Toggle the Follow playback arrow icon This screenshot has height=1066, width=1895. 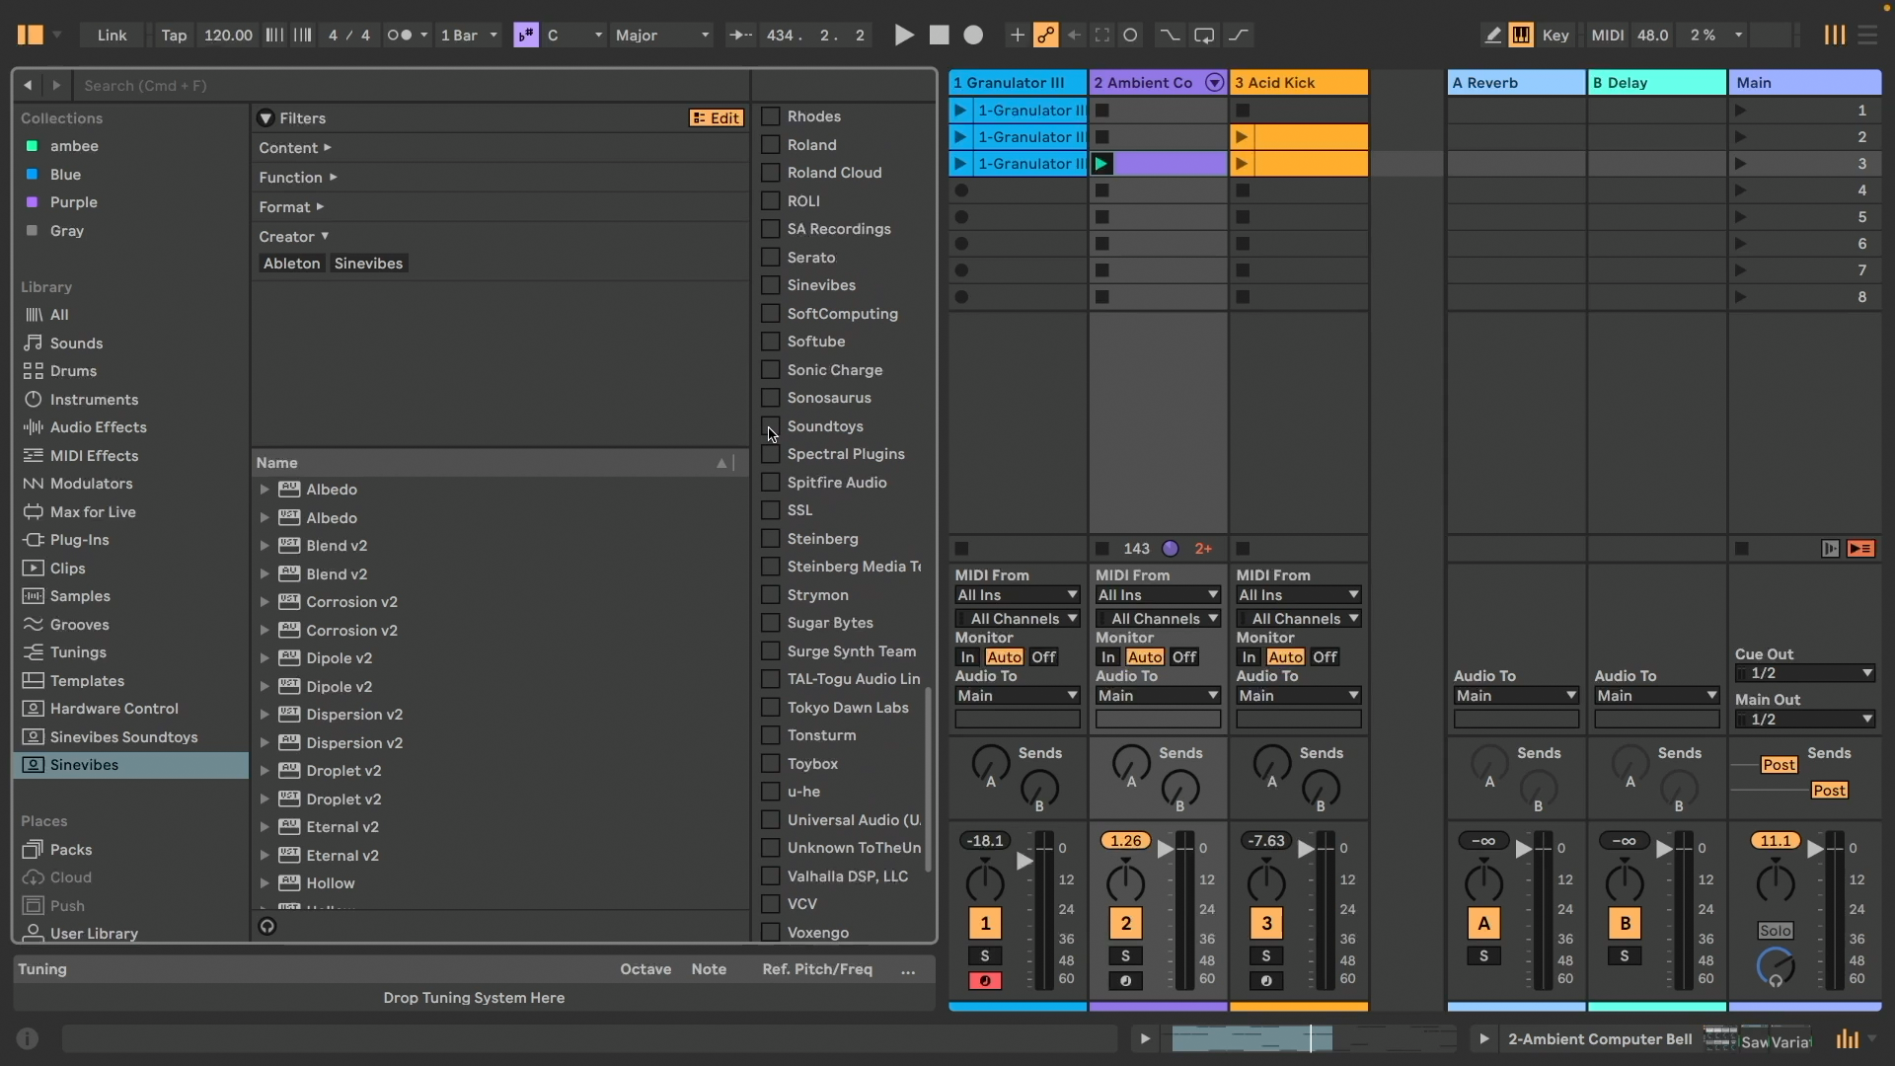(x=740, y=35)
